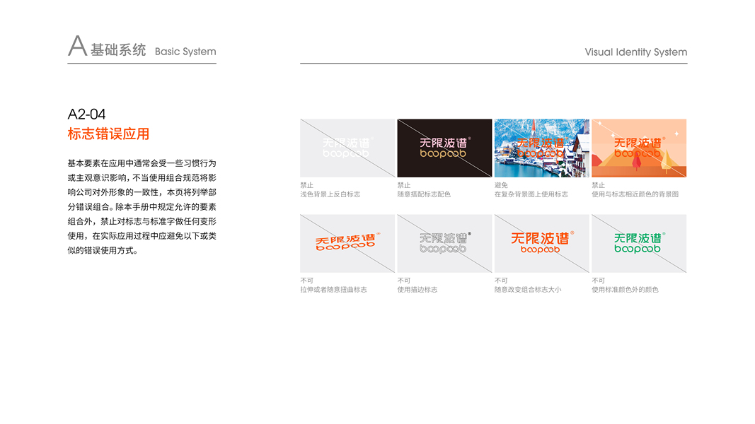Click paragraph line starting '分错误组合'

(x=142, y=207)
